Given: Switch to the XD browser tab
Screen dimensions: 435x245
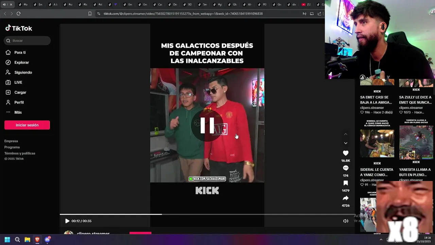Looking at the screenshot, I should (x=188, y=4).
